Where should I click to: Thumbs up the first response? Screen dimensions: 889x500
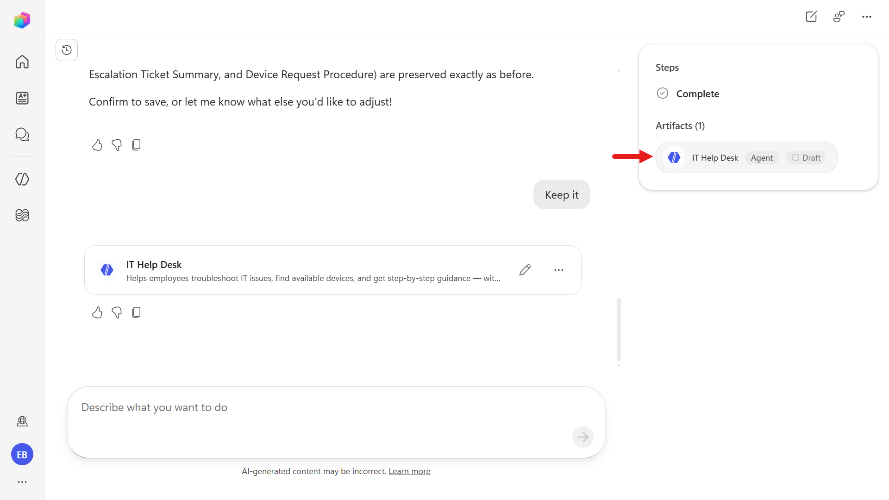pos(97,145)
